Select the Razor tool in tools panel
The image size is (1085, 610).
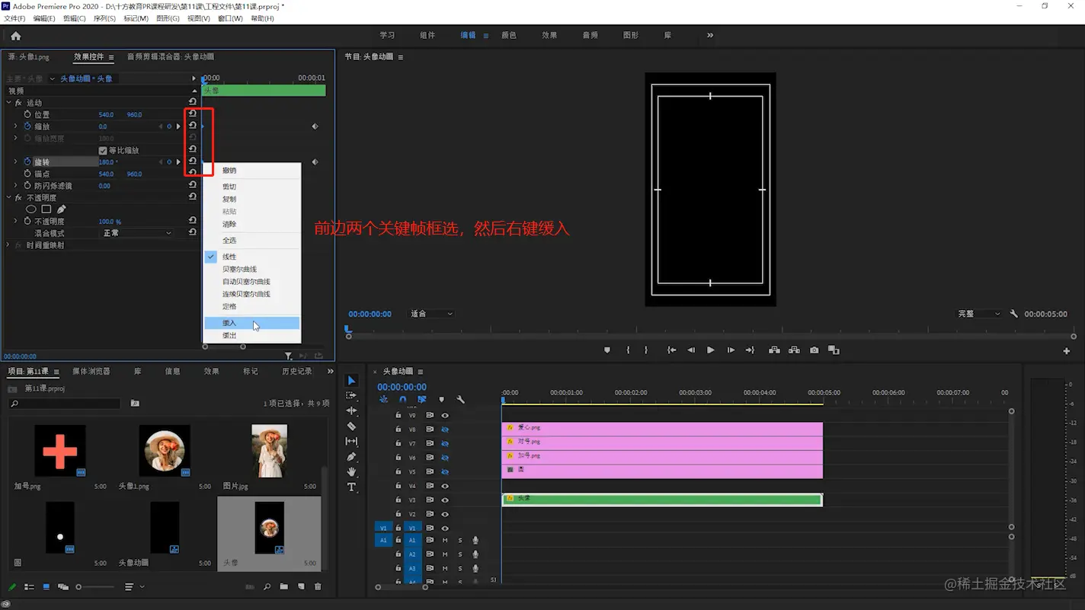click(351, 426)
